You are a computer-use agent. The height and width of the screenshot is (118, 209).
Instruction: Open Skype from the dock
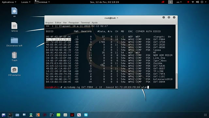(86, 115)
